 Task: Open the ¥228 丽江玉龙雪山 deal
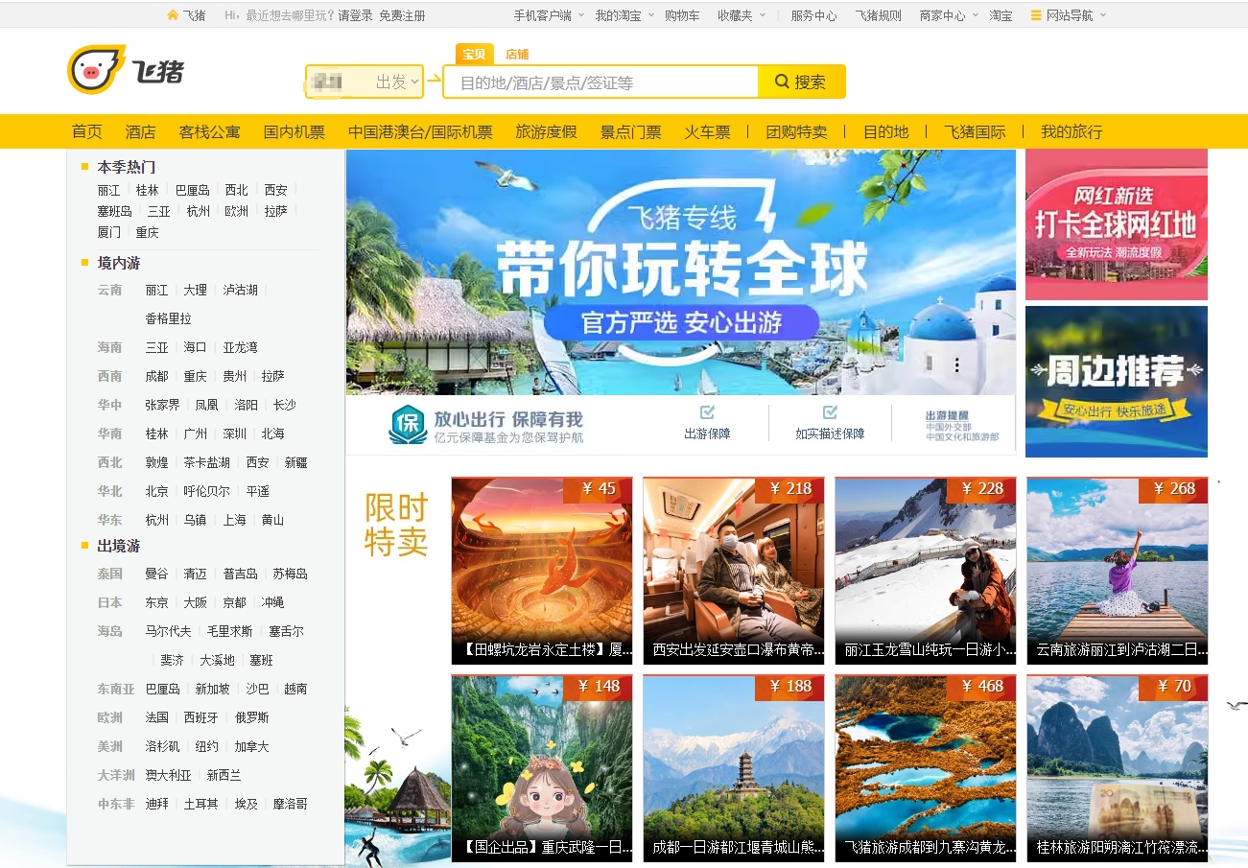926,571
